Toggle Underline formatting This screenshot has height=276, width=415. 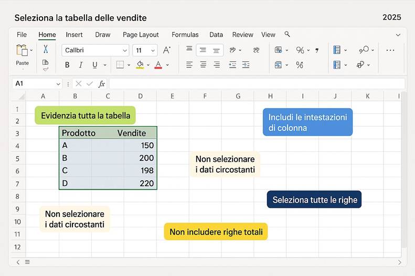95,65
